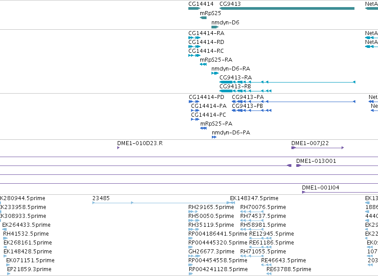Click the DME1-007J22 clone span line

[318, 148]
